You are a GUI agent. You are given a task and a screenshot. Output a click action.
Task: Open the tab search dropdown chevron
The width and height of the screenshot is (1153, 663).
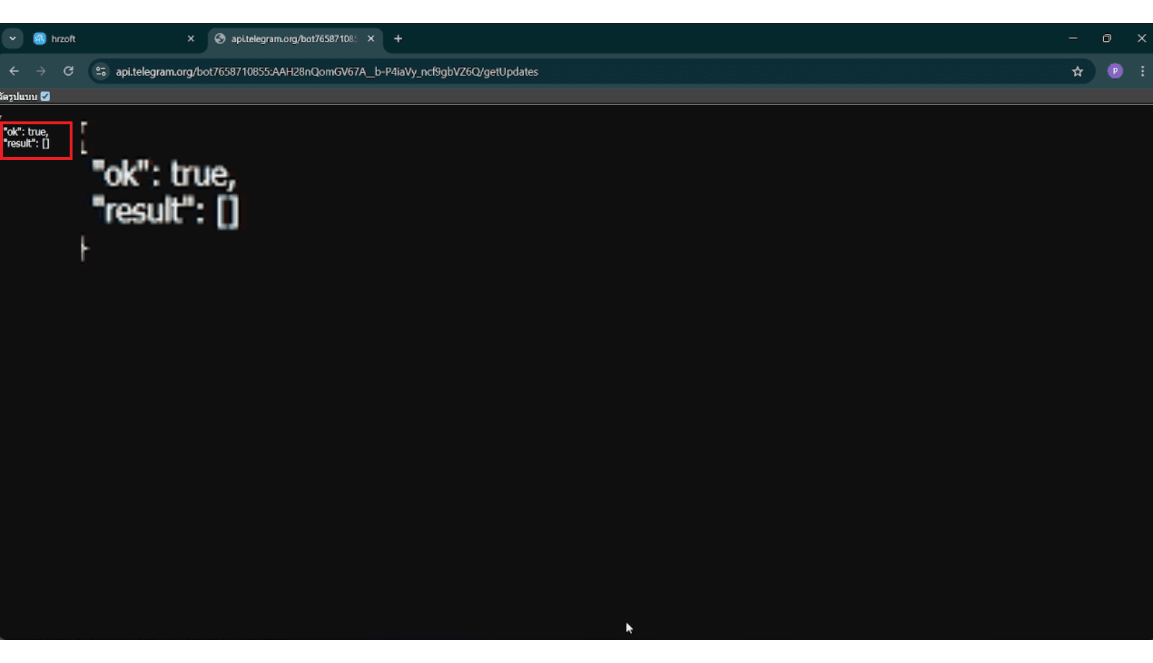(x=12, y=39)
